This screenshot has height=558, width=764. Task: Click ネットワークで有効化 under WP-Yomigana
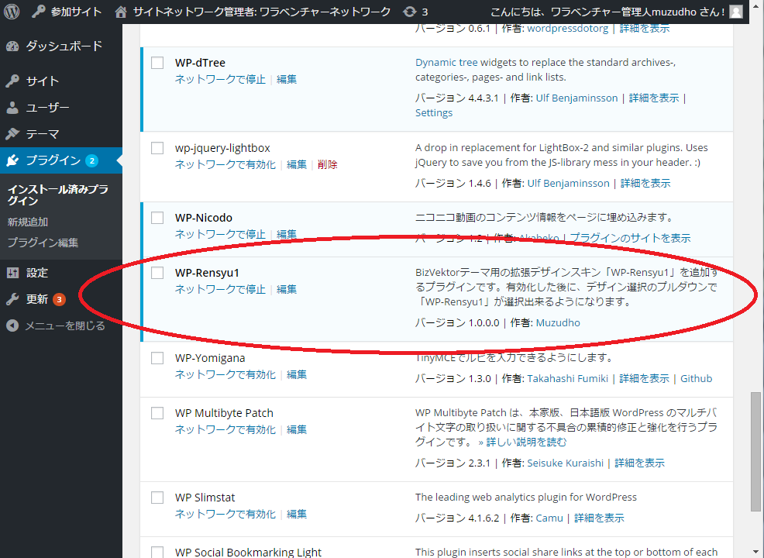click(225, 375)
